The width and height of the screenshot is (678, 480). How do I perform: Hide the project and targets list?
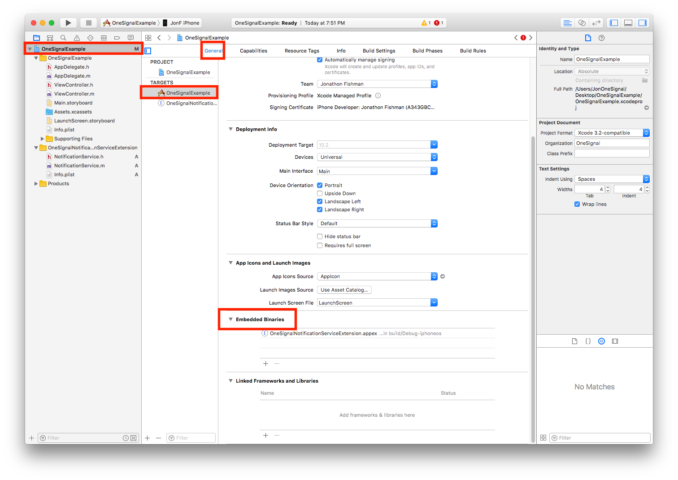point(148,51)
